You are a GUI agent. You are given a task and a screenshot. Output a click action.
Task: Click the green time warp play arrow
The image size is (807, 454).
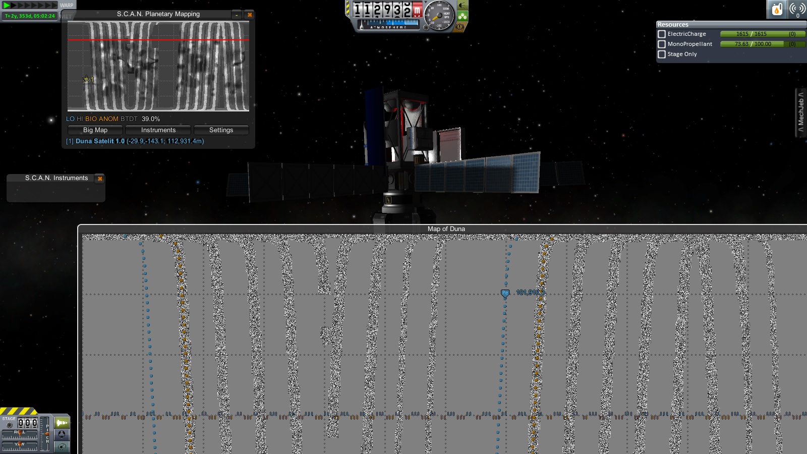(x=7, y=5)
